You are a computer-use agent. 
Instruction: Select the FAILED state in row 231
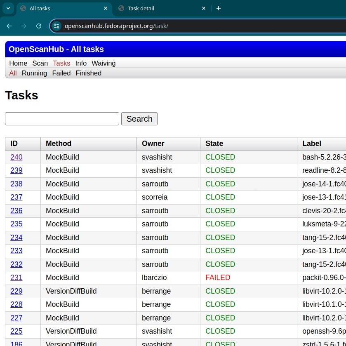(x=218, y=278)
